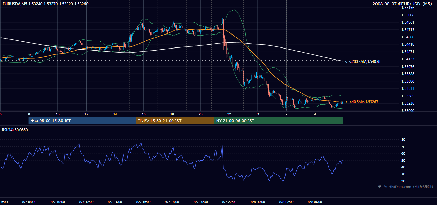437x205 pixels.
Task: Select the Tokyo session bar '東京 08:00-15:30 JST'
Action: pos(82,121)
